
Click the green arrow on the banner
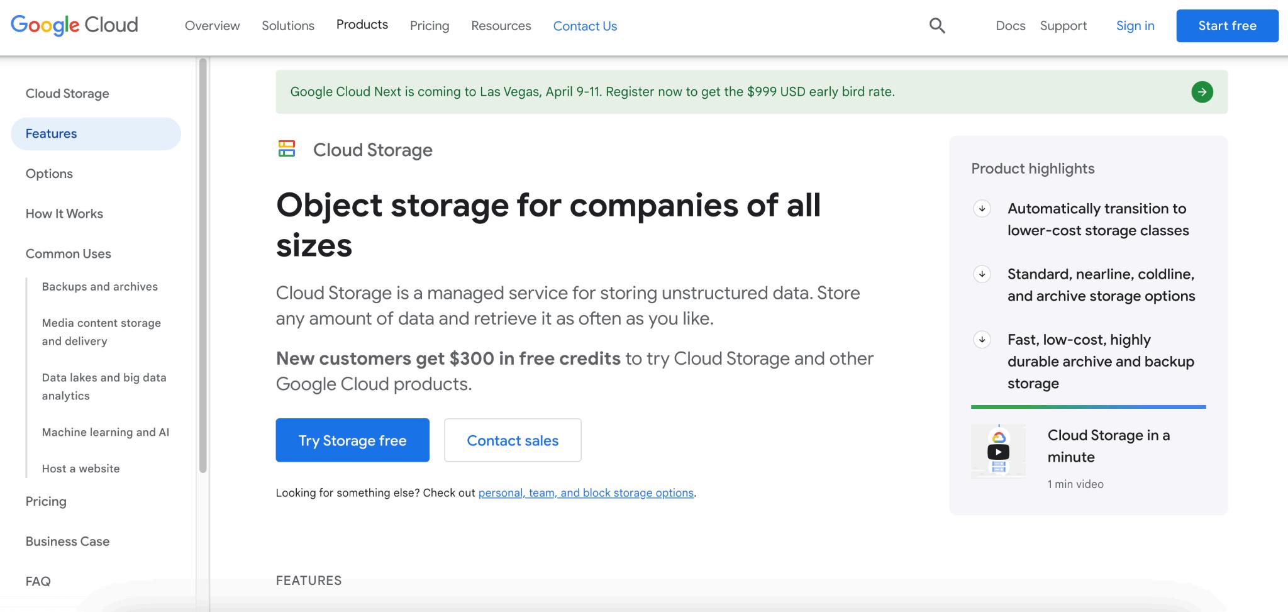coord(1202,92)
